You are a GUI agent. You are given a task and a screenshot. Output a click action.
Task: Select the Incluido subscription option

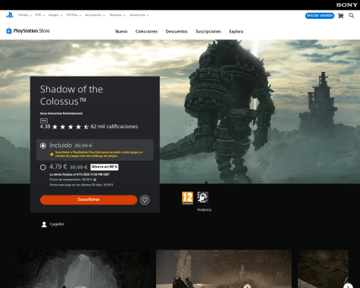[x=43, y=146]
